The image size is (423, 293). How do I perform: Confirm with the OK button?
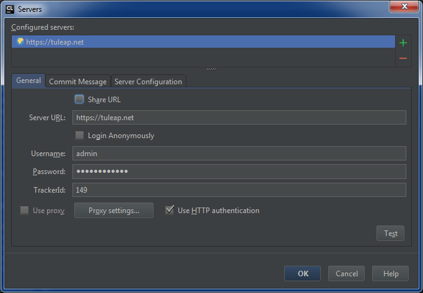[302, 273]
